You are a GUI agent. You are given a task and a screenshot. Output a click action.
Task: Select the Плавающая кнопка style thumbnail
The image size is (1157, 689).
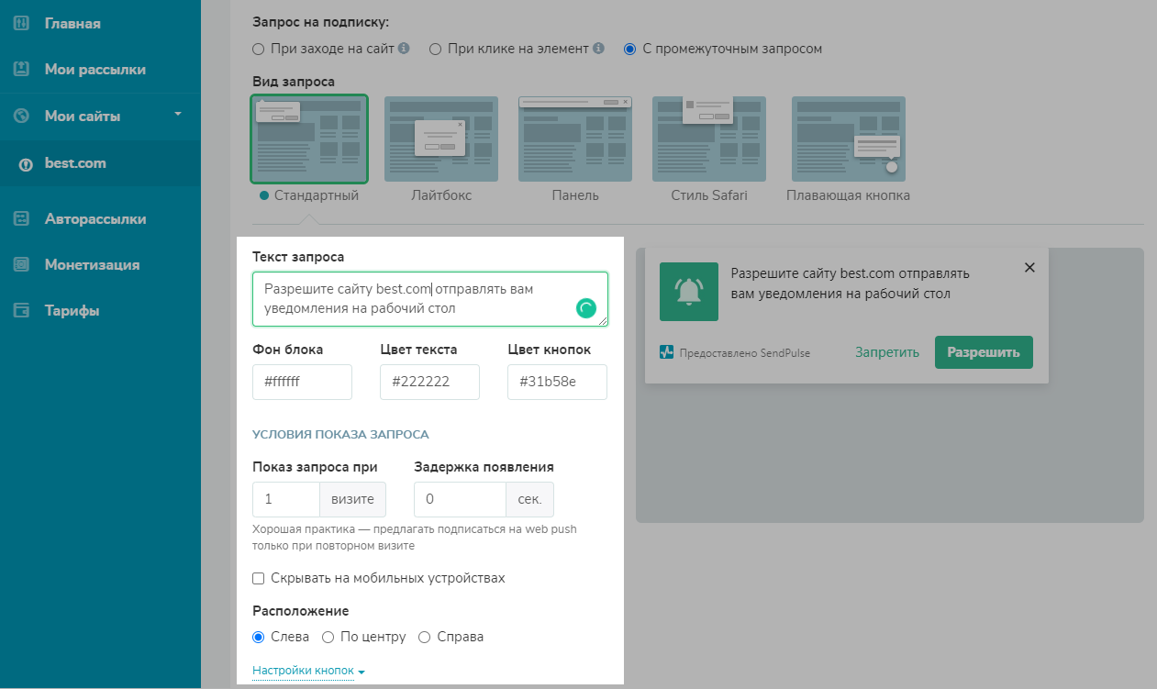[x=849, y=139]
